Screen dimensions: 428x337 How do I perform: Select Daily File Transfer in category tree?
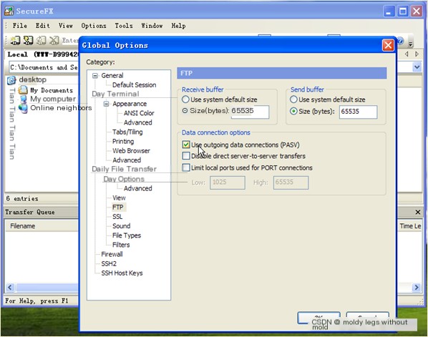point(125,169)
